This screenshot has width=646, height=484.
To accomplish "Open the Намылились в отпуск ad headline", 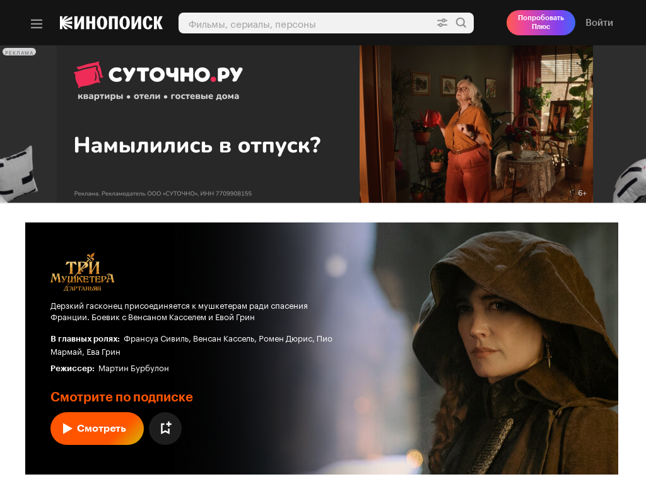I will [197, 146].
